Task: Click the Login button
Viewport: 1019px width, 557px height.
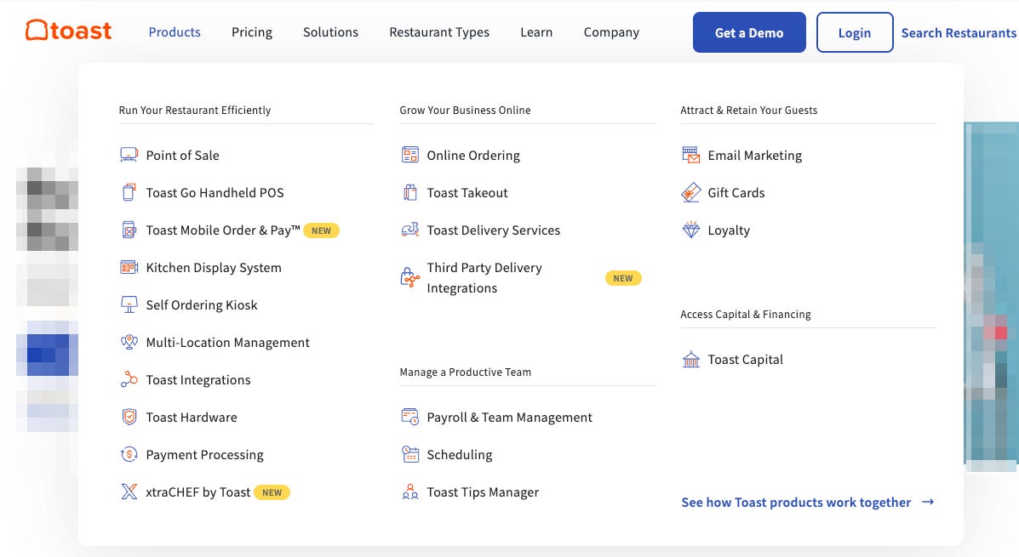Action: [854, 32]
